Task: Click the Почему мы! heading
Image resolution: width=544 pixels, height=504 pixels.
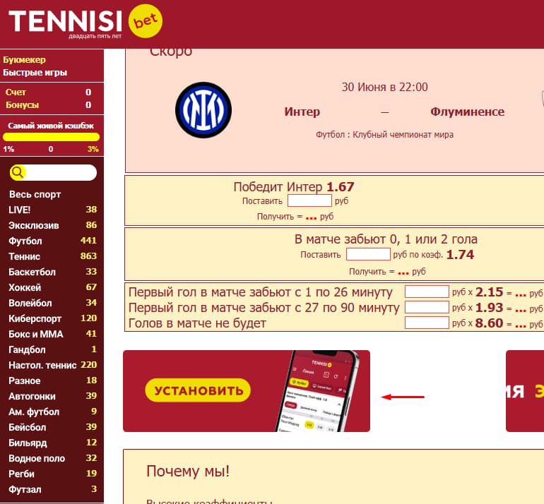Action: 188,471
